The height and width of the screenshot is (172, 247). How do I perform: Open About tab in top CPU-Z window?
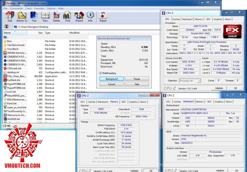point(228,19)
